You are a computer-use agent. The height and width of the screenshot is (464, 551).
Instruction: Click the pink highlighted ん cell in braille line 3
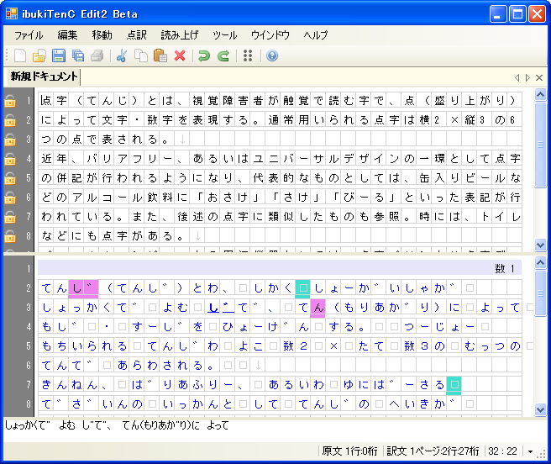[x=317, y=308]
